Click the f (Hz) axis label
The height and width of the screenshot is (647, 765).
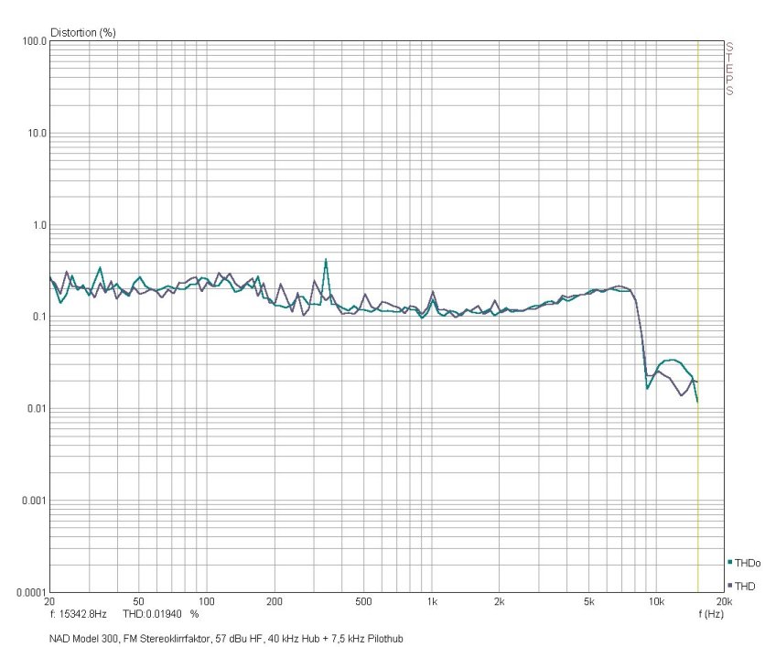tap(711, 614)
